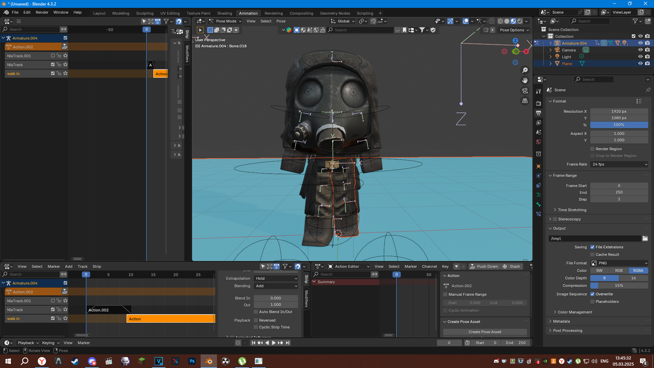
Task: Hide the Camera object via eye icon
Action: 640,50
